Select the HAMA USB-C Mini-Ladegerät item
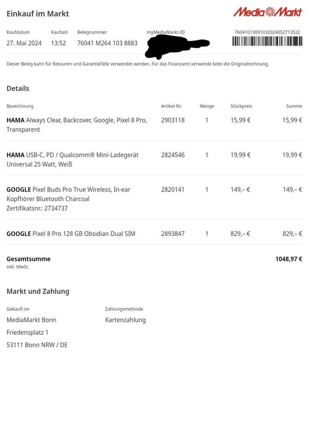Image resolution: width=309 pixels, height=431 pixels. [x=72, y=159]
